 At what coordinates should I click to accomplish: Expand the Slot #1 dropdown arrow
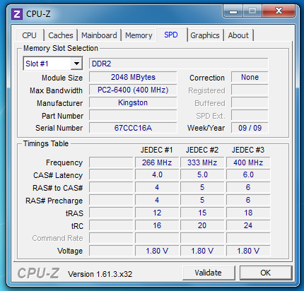(x=76, y=64)
